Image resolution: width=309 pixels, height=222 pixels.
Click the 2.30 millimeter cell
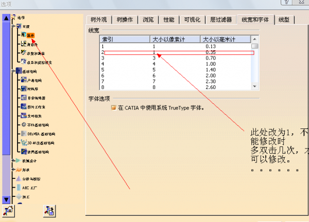pyautogui.click(x=211, y=81)
